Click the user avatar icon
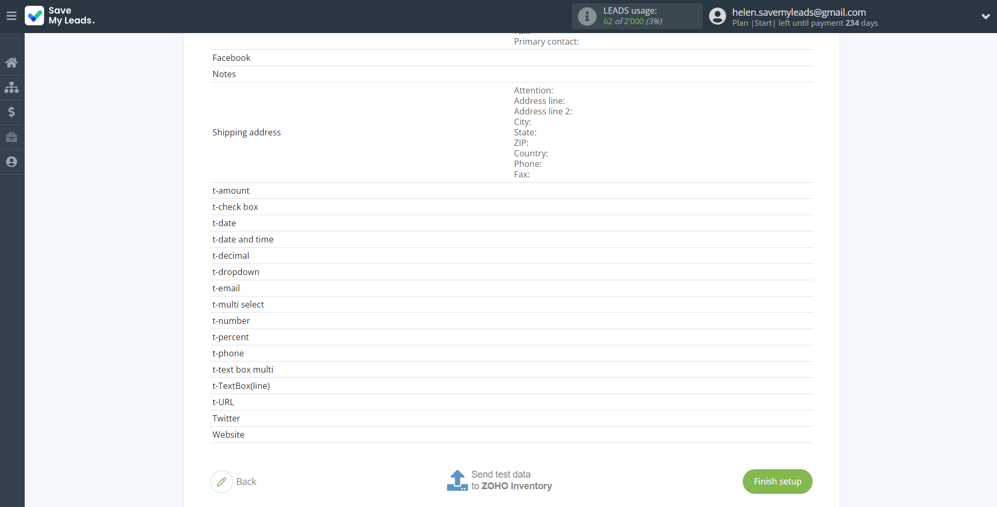This screenshot has width=997, height=507. (718, 16)
